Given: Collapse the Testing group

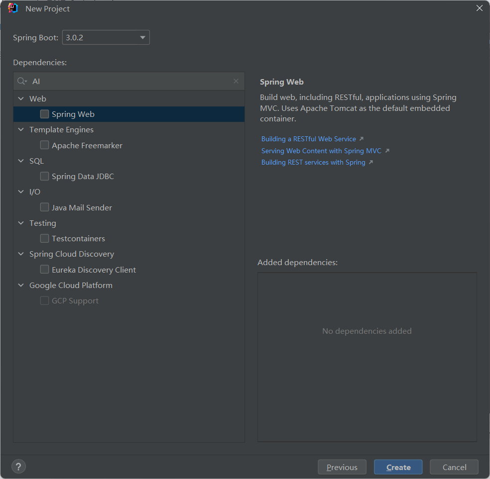Looking at the screenshot, I should tap(21, 223).
